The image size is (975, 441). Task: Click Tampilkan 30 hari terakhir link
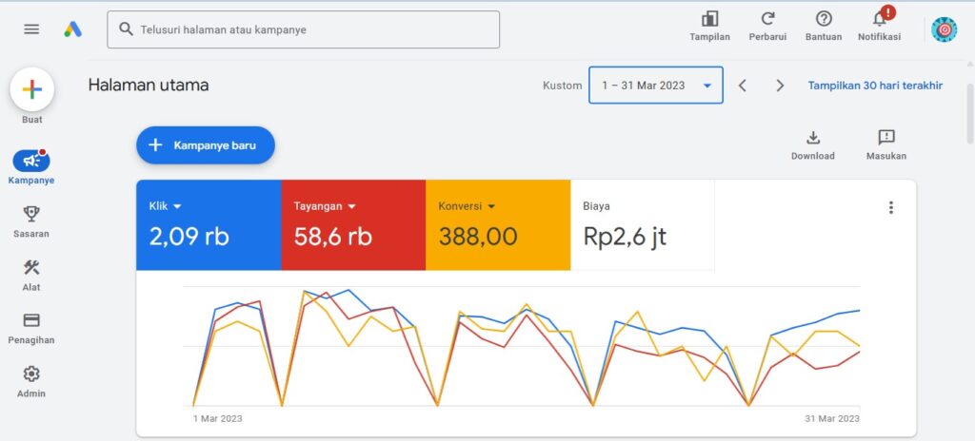pyautogui.click(x=875, y=86)
